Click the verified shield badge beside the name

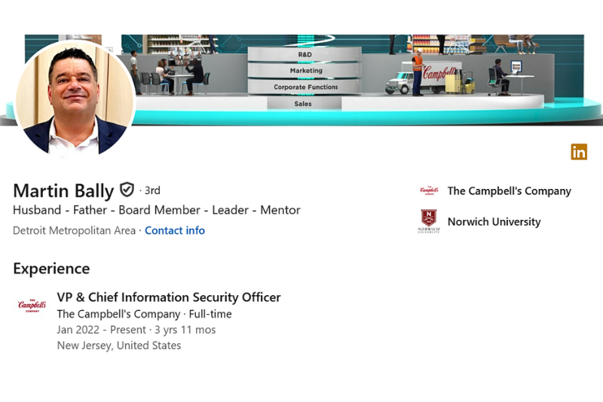click(x=127, y=190)
